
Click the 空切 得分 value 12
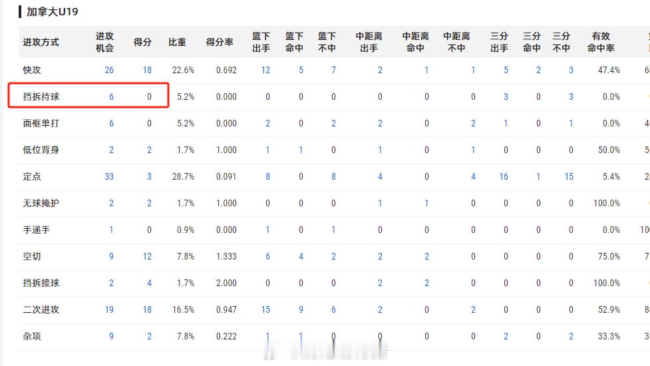pos(147,256)
